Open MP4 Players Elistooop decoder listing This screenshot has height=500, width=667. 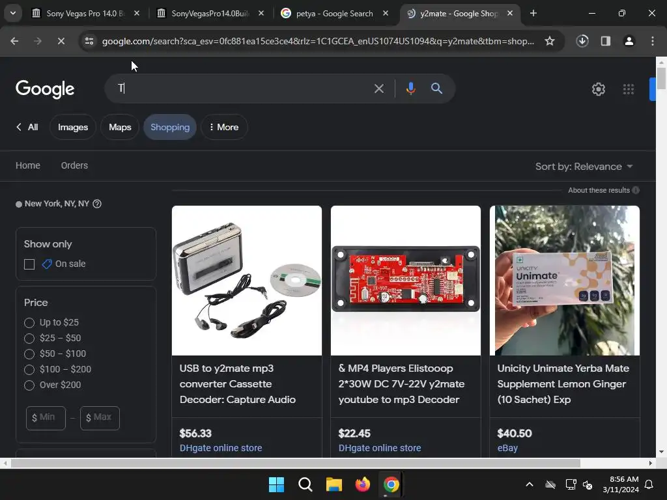coord(401,384)
